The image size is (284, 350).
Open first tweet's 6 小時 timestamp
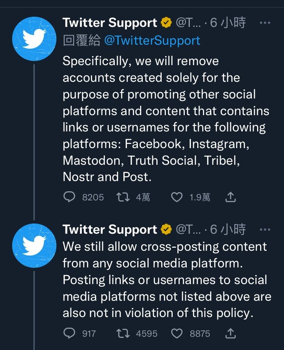[228, 23]
